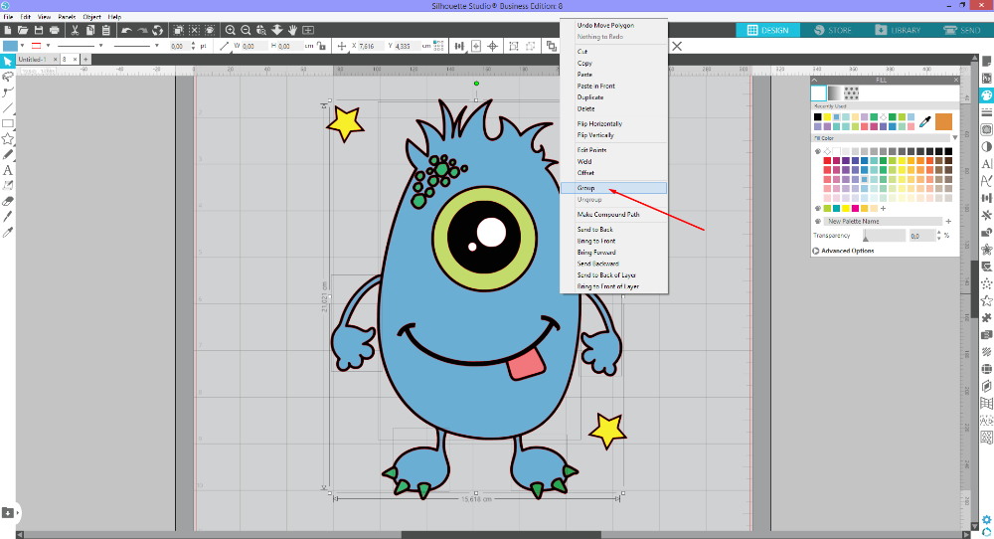Open the STORE tab

tap(833, 30)
